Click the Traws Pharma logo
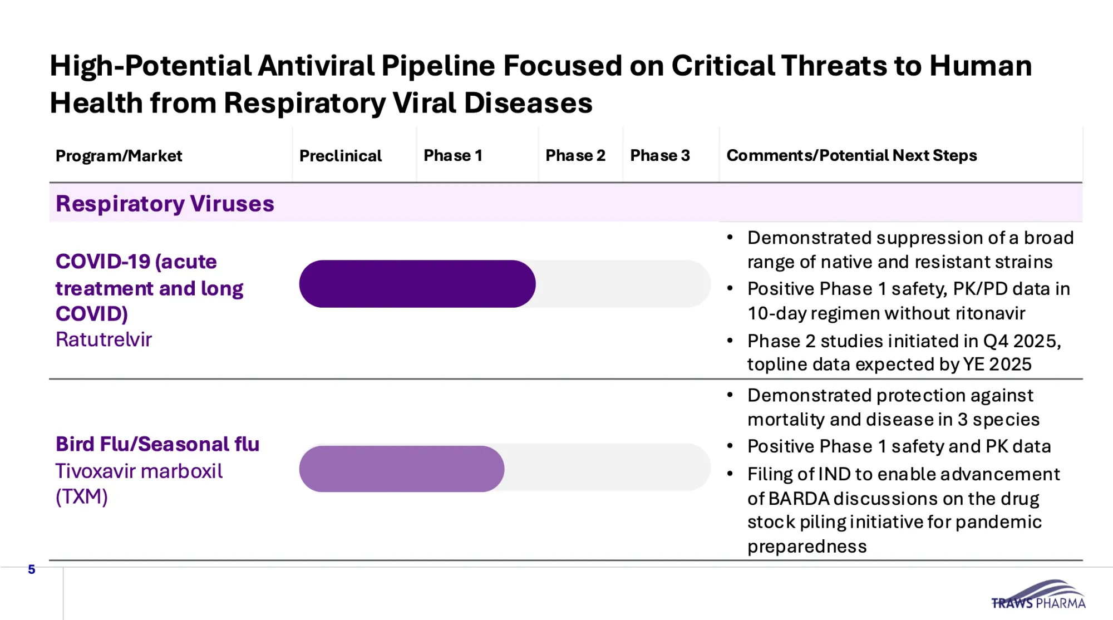The image size is (1113, 620). [1038, 596]
